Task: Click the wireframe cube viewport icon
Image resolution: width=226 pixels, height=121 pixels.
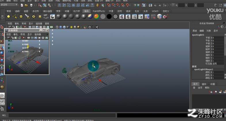Action: coord(57,27)
